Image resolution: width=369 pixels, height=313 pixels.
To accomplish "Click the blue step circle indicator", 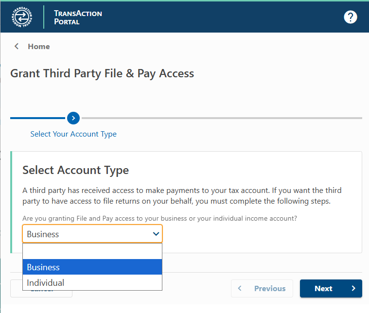I will (x=73, y=118).
